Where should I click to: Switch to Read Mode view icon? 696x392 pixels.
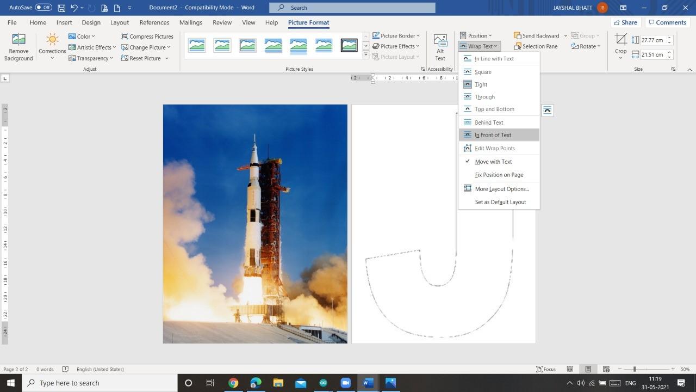[570, 369]
